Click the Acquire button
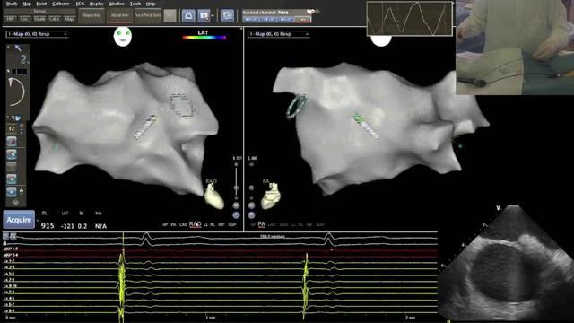 [19, 220]
